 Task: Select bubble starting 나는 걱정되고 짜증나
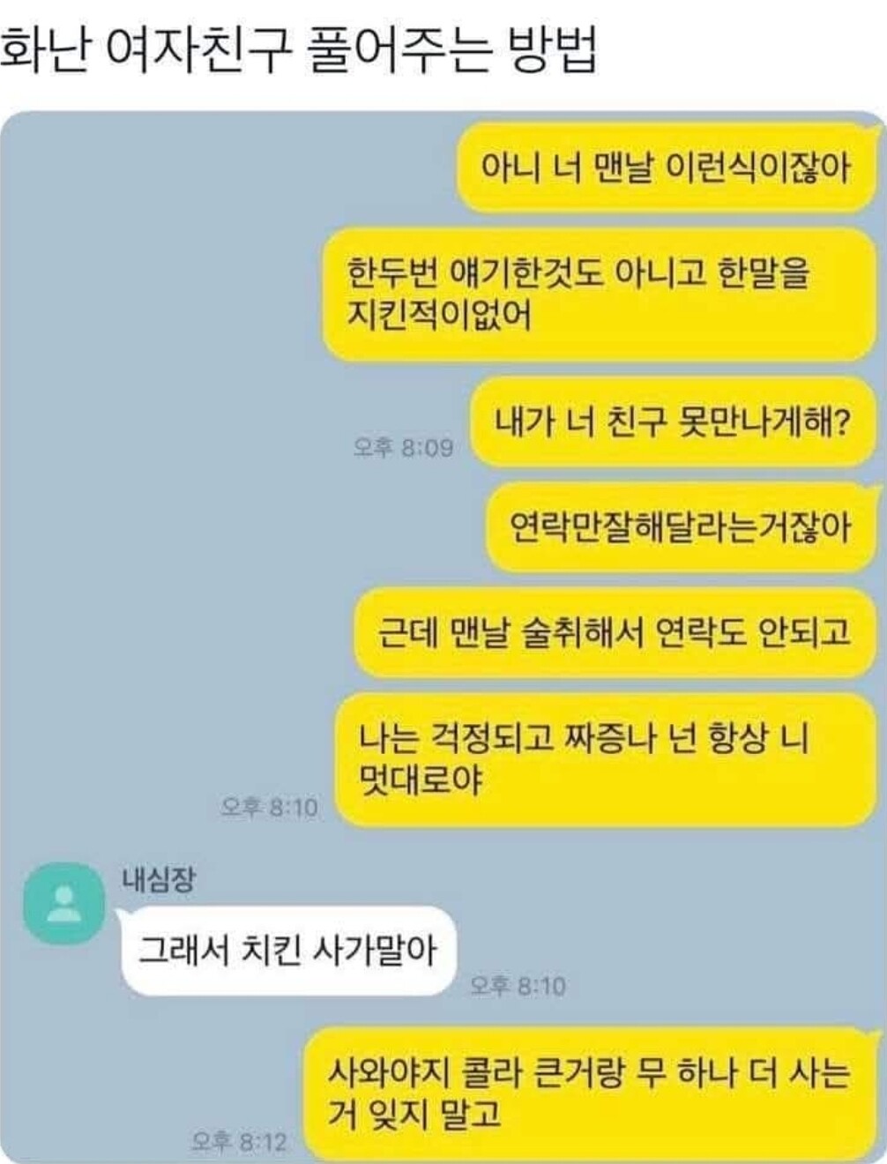click(x=607, y=759)
